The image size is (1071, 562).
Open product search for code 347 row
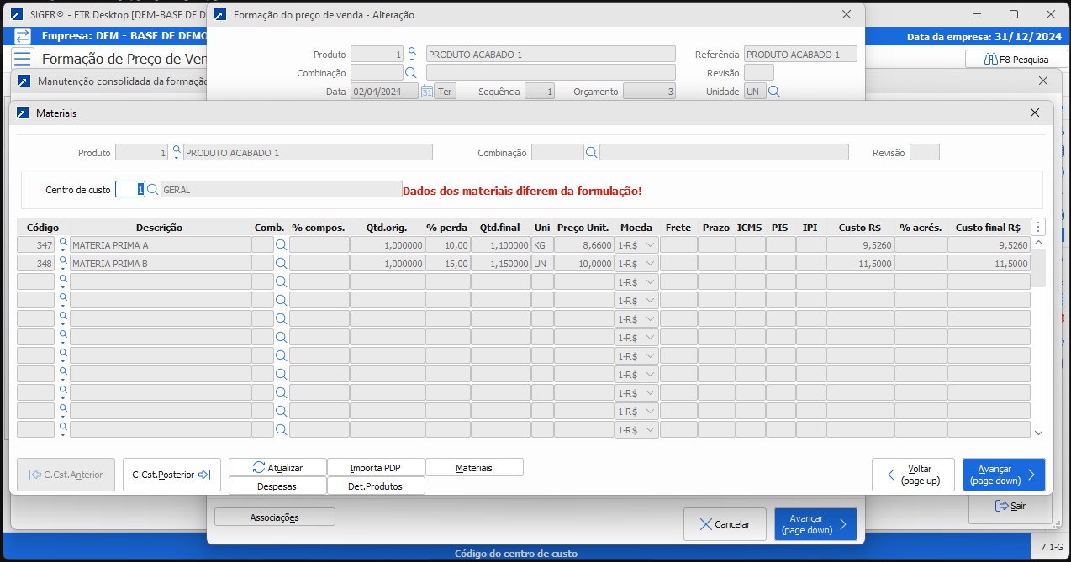62,244
